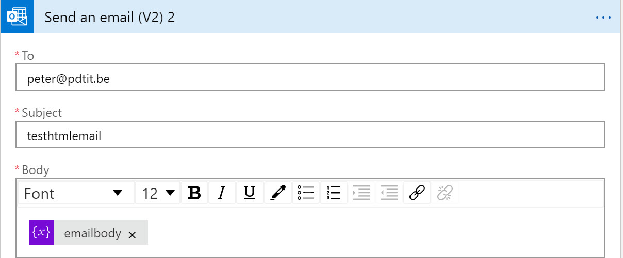Click the emailbody variable icon

41,233
